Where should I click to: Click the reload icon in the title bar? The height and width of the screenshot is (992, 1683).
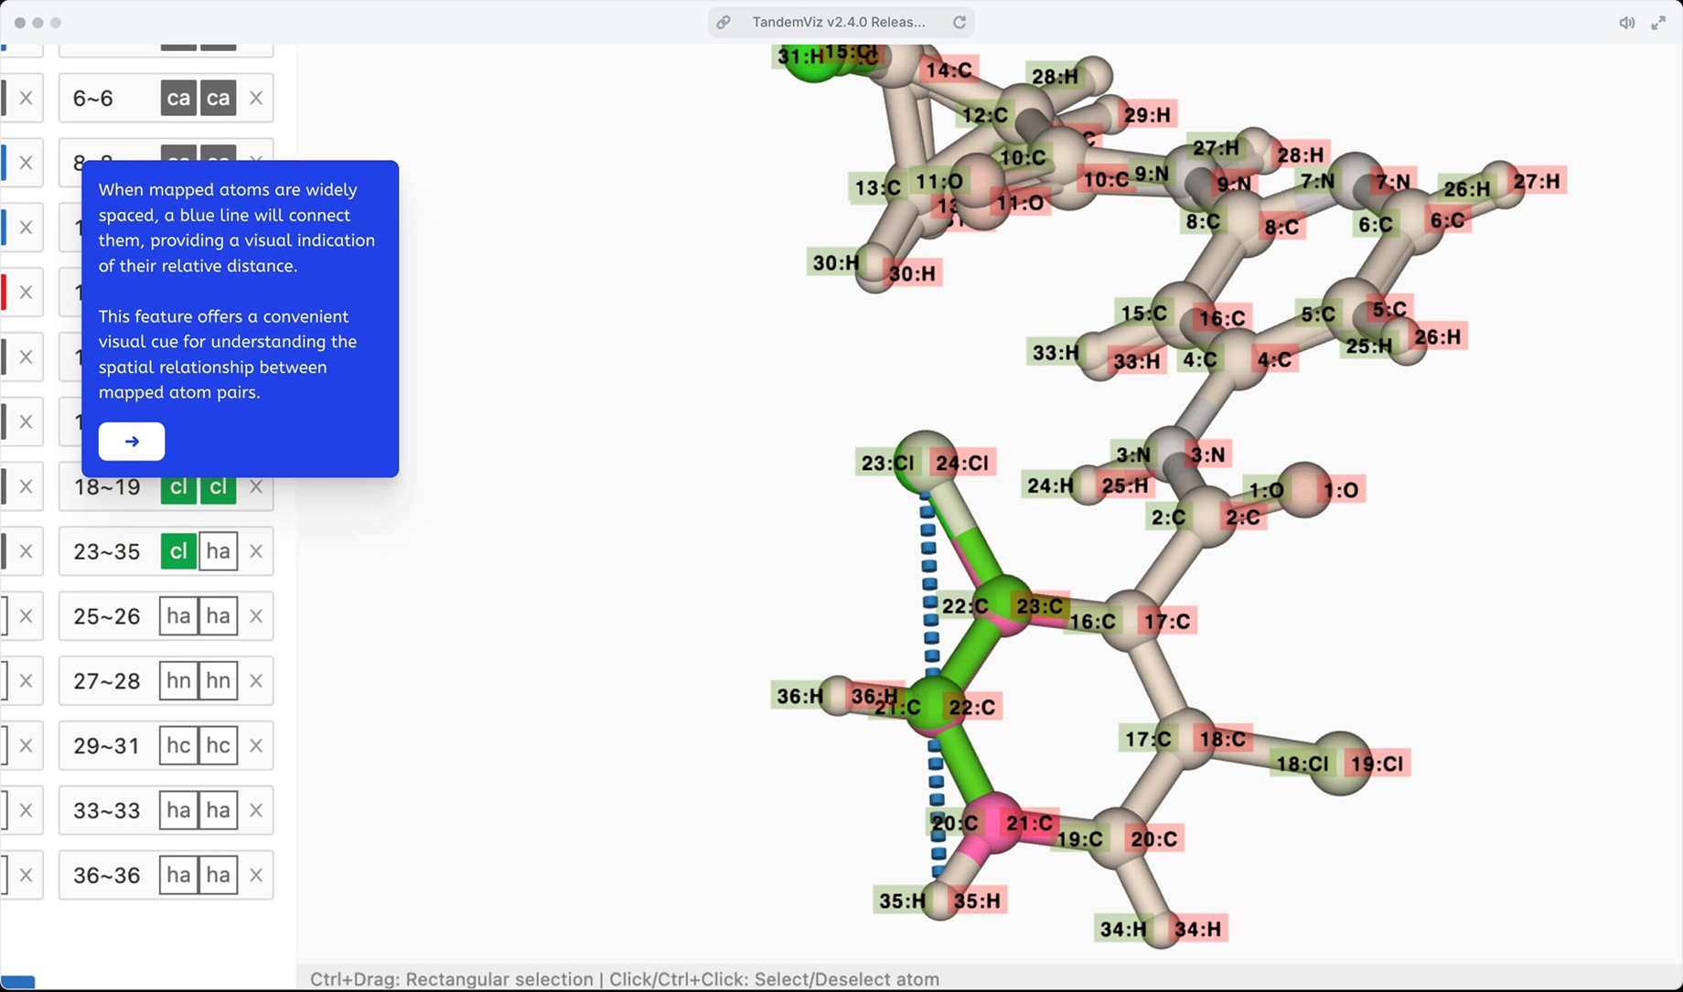pos(959,22)
